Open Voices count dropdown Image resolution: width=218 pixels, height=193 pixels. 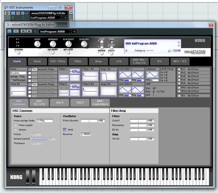coord(36,134)
